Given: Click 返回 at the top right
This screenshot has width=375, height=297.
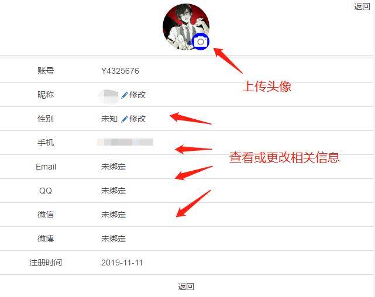Looking at the screenshot, I should coord(362,6).
